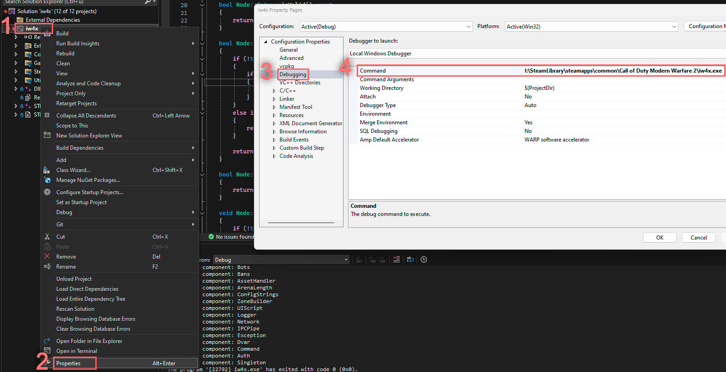
Task: Click the Class Wizard icon
Action: tap(46, 170)
